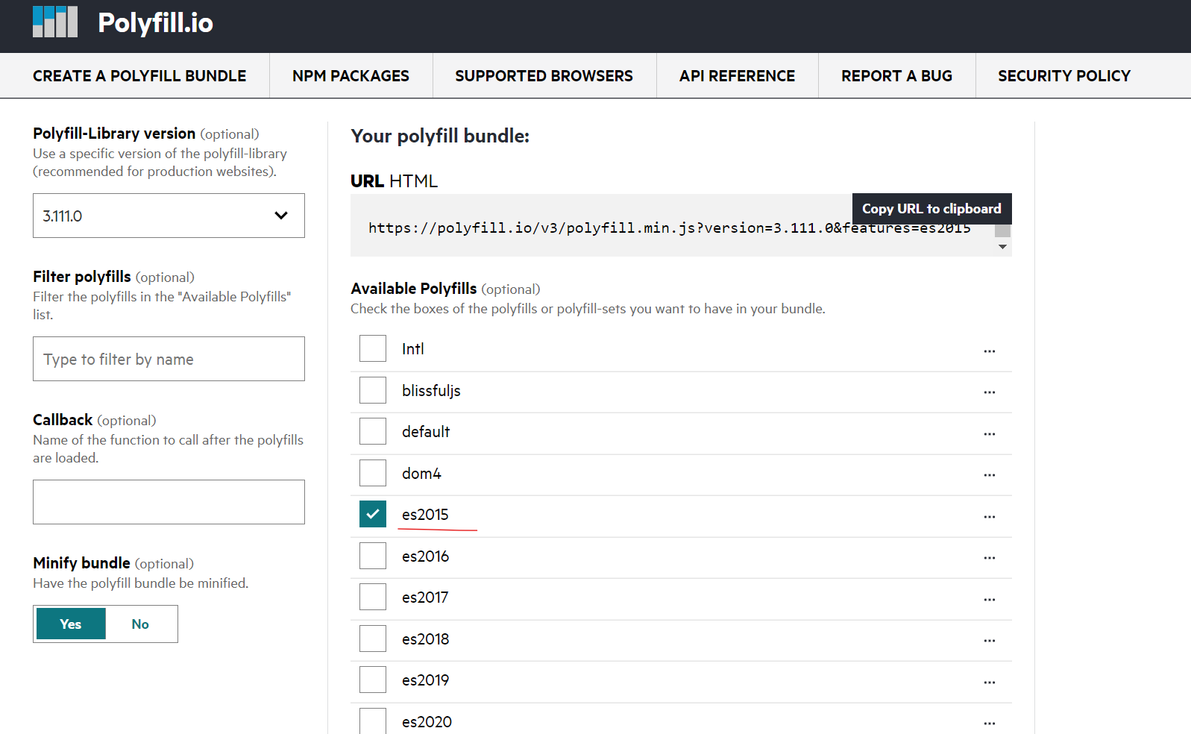Click the Polyfill.io site title

coord(155,22)
